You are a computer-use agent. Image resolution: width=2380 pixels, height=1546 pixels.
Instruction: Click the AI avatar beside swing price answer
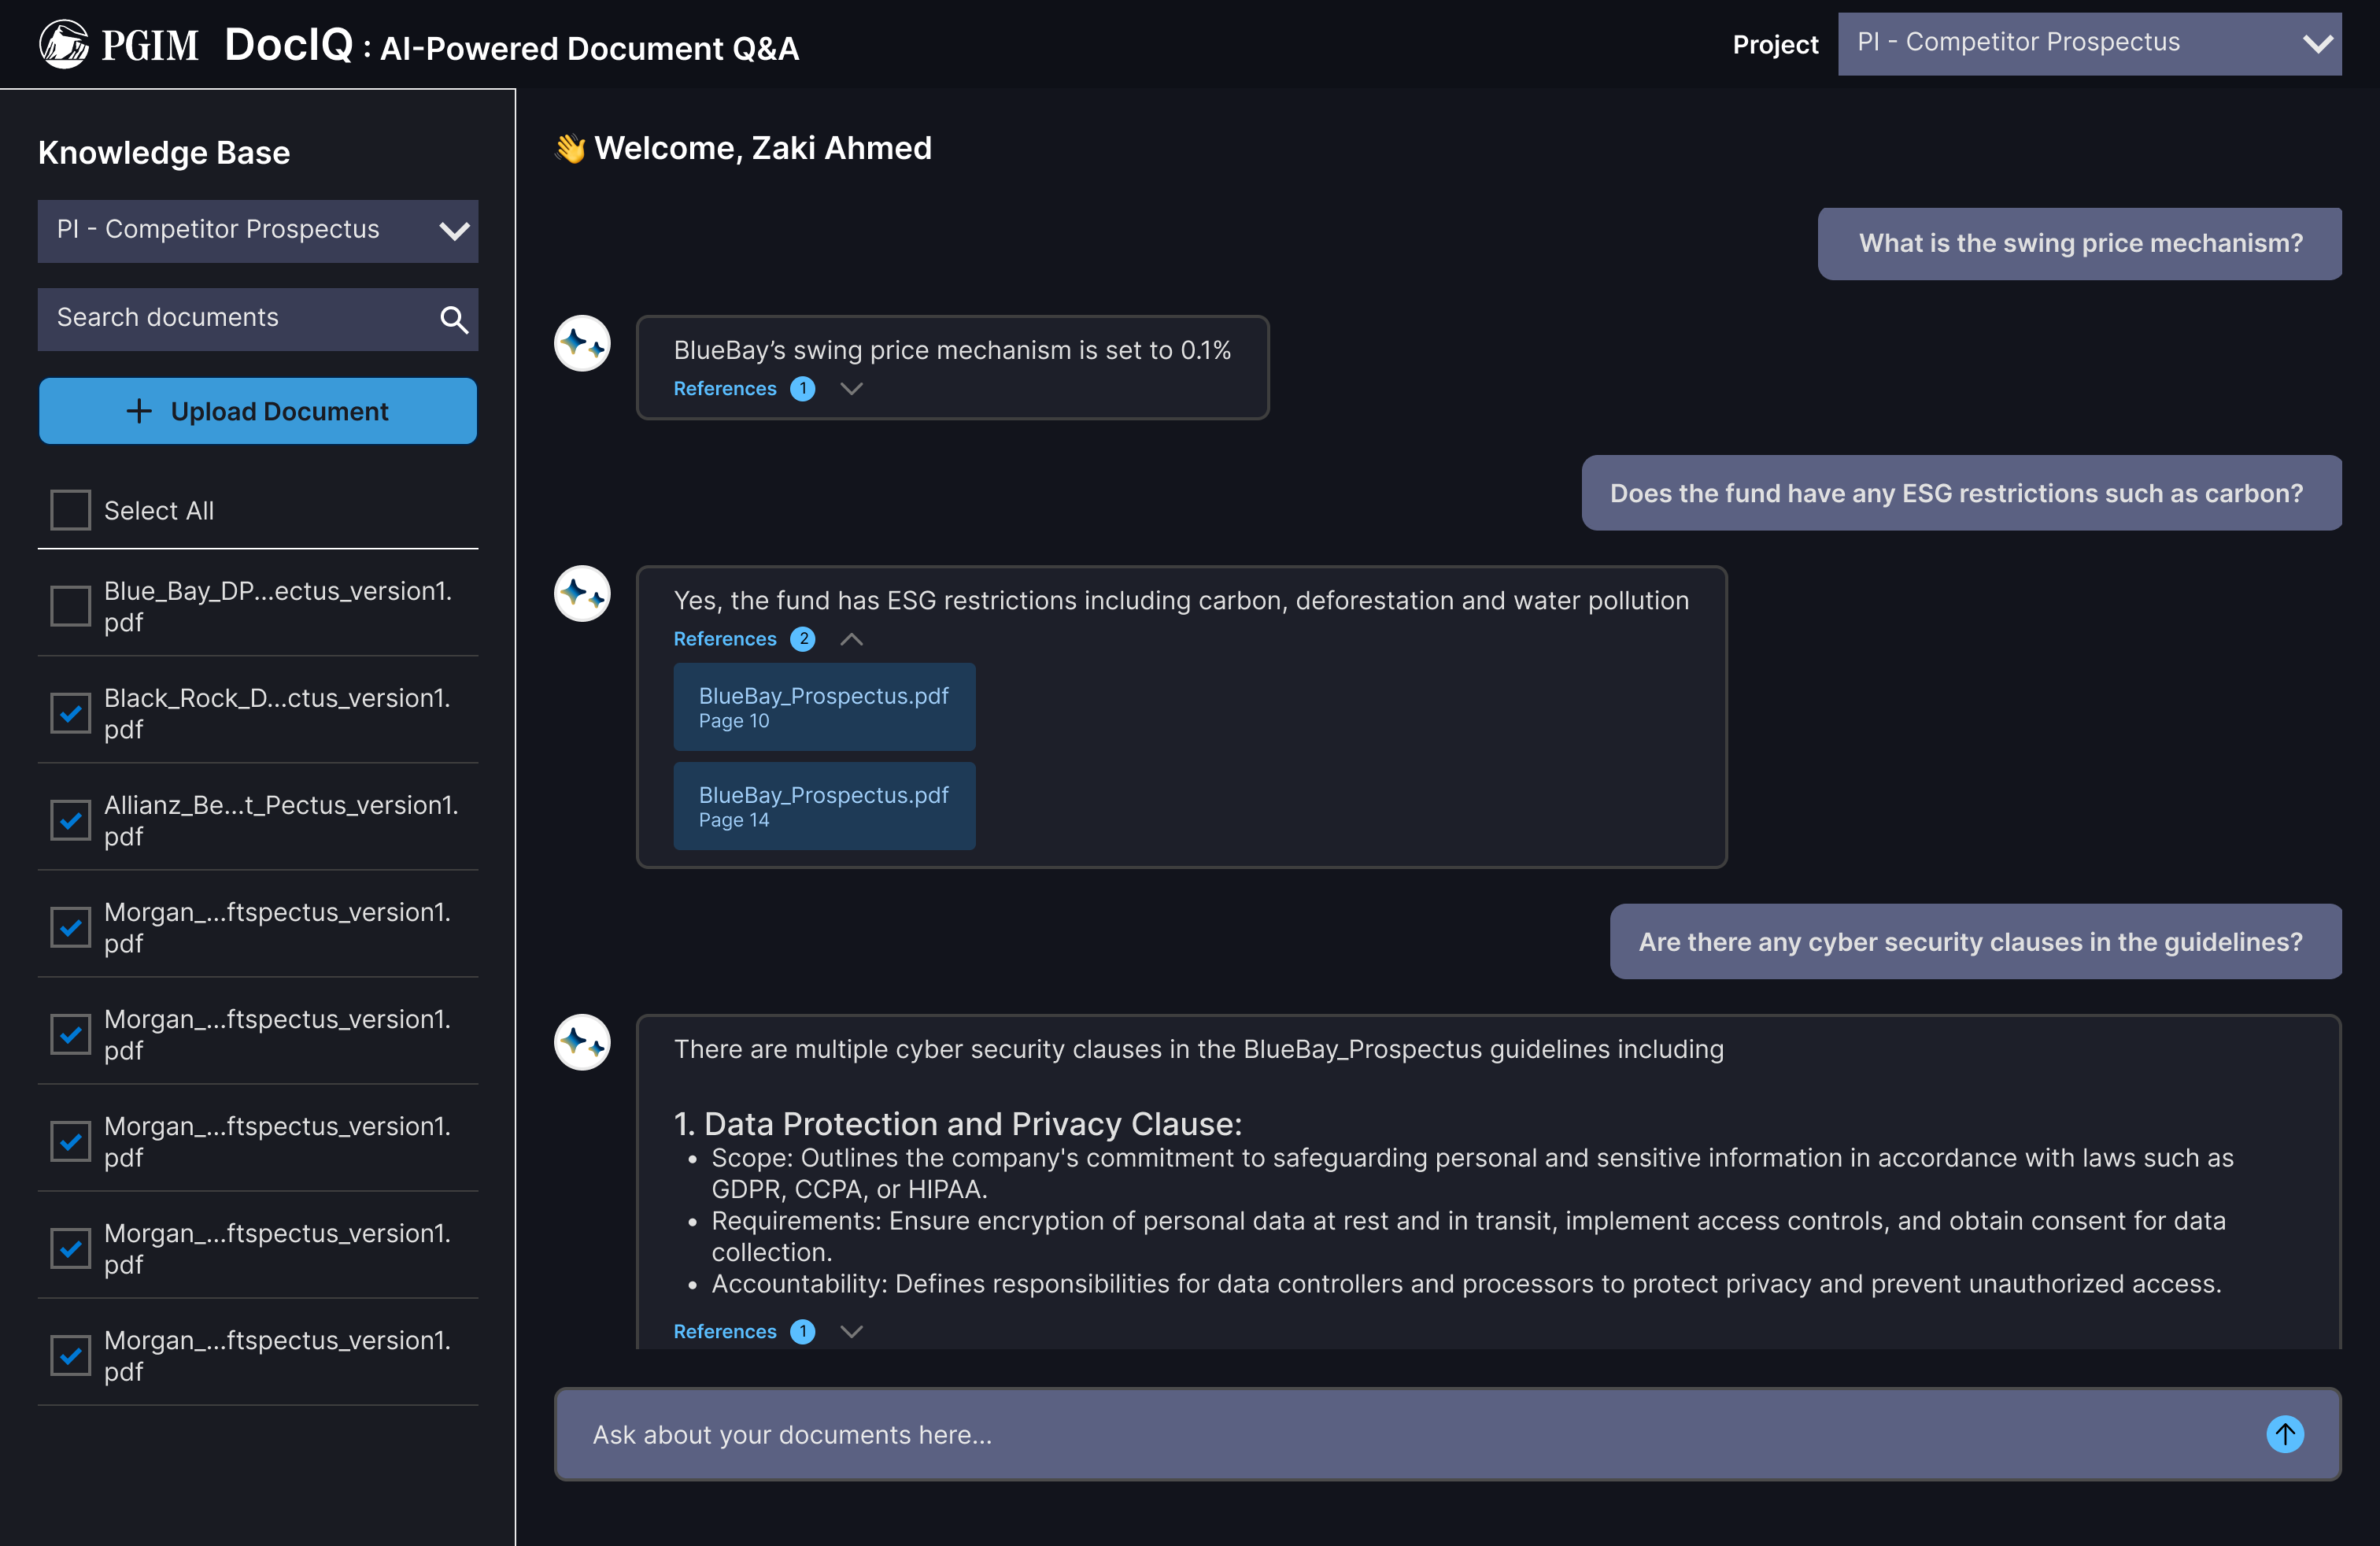[x=582, y=343]
